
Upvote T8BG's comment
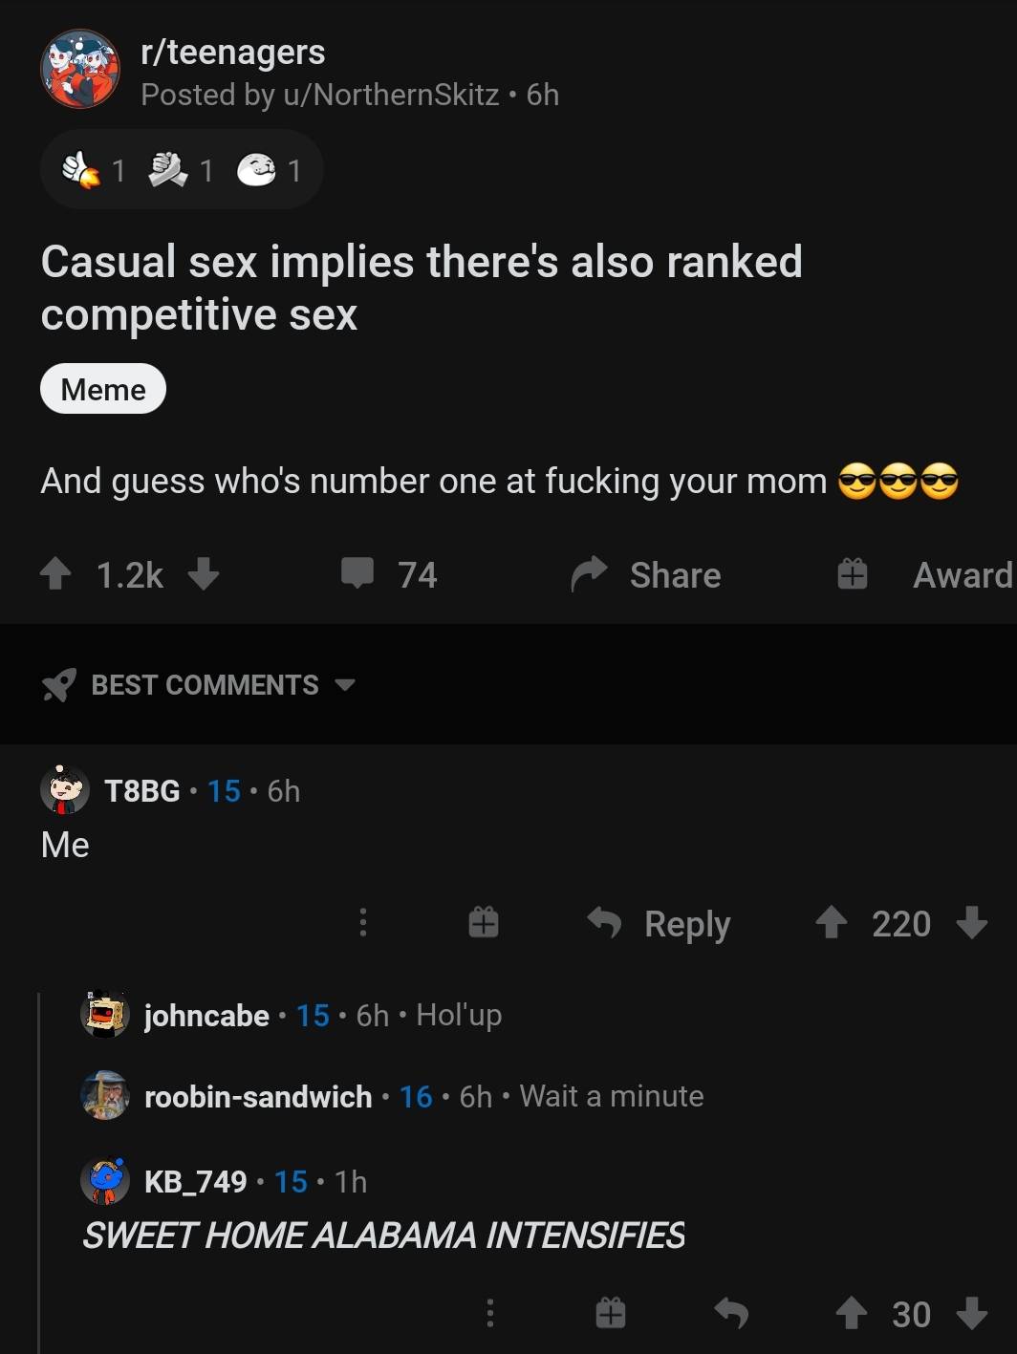tap(831, 923)
